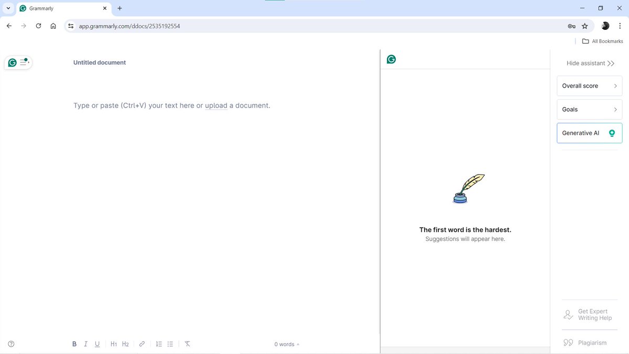The image size is (629, 354).
Task: Open the Grammarly menu button at top left
Action: 18,62
